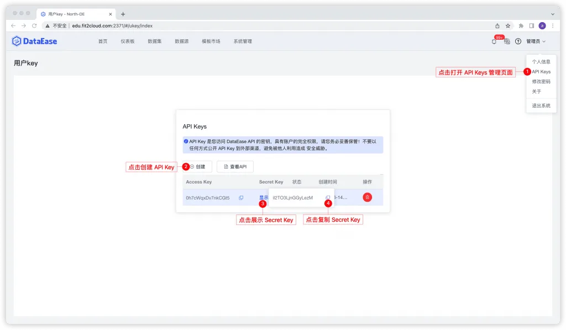Open the browser share icon
Image resolution: width=566 pixels, height=330 pixels.
[x=497, y=25]
